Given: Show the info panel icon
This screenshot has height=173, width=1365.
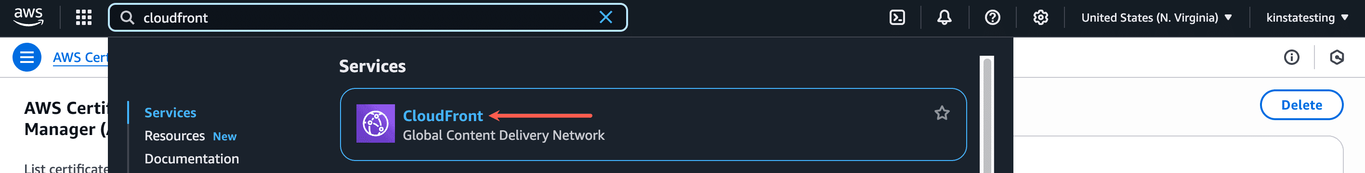Looking at the screenshot, I should click(1292, 57).
